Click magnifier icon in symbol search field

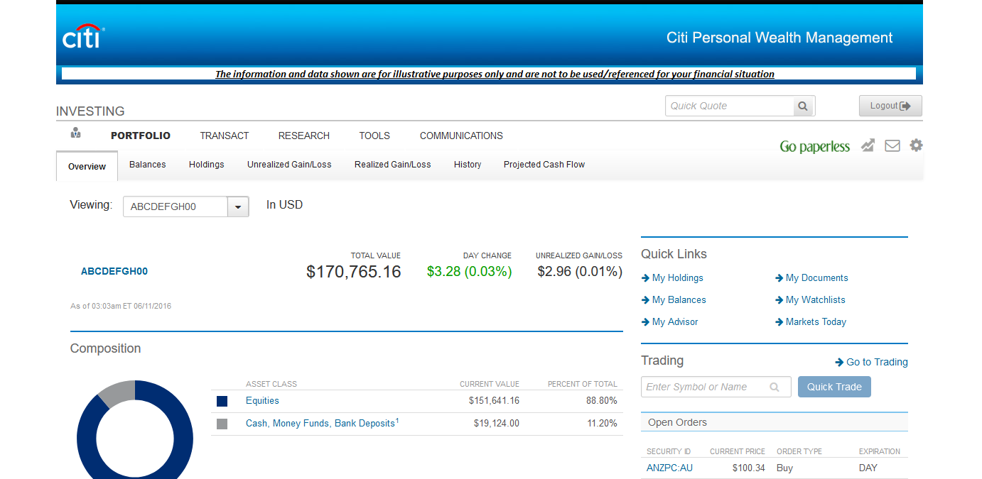(x=775, y=387)
